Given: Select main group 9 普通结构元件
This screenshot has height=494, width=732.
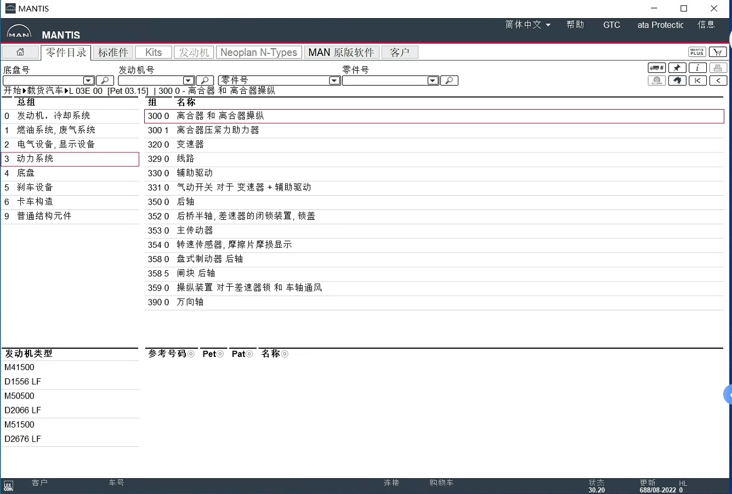Looking at the screenshot, I should [x=70, y=216].
